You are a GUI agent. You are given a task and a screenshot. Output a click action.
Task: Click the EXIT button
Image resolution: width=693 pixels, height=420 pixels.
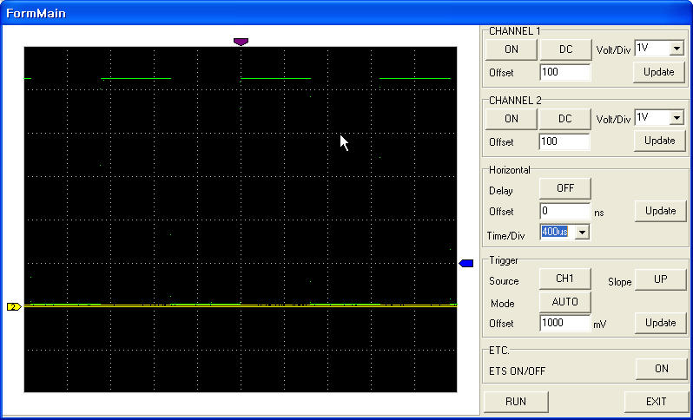pyautogui.click(x=656, y=402)
